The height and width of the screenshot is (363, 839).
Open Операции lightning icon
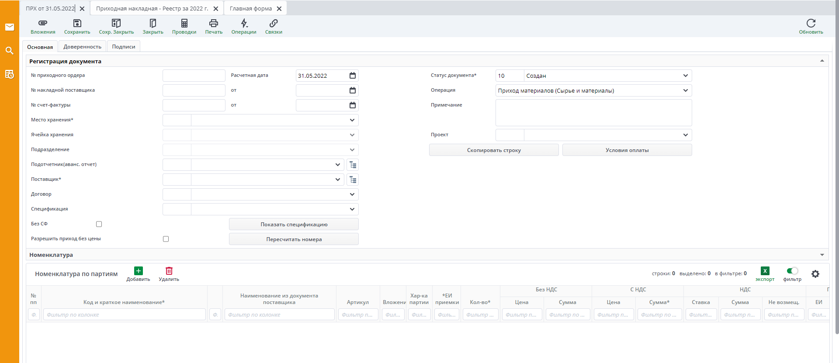[244, 23]
